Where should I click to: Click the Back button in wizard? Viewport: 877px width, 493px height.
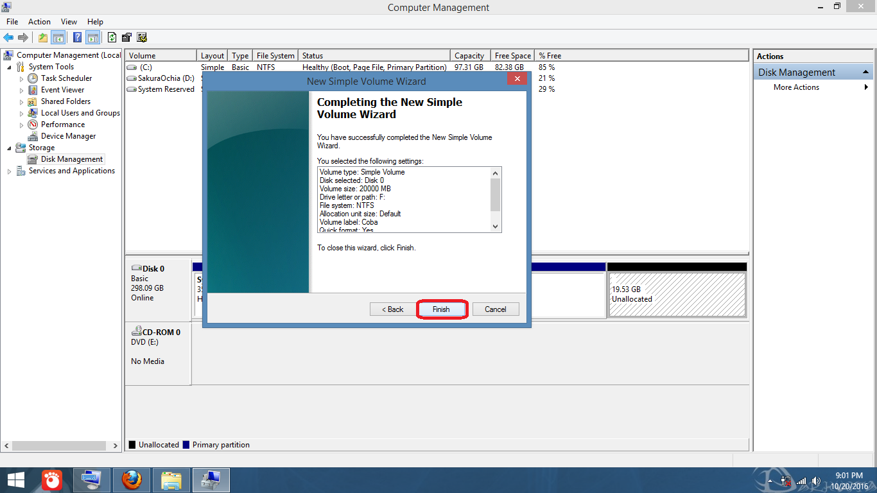393,309
